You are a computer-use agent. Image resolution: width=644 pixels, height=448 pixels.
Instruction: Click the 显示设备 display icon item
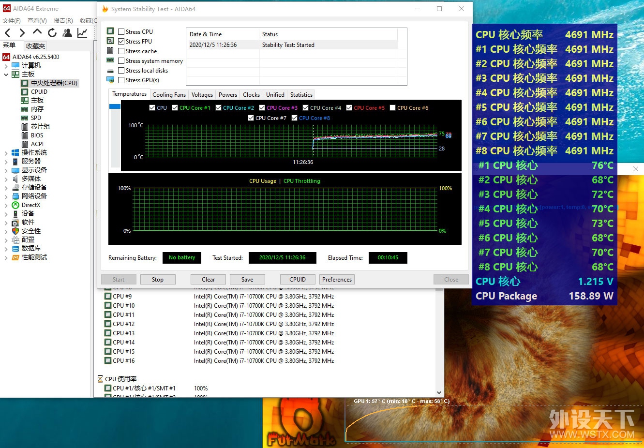point(15,170)
